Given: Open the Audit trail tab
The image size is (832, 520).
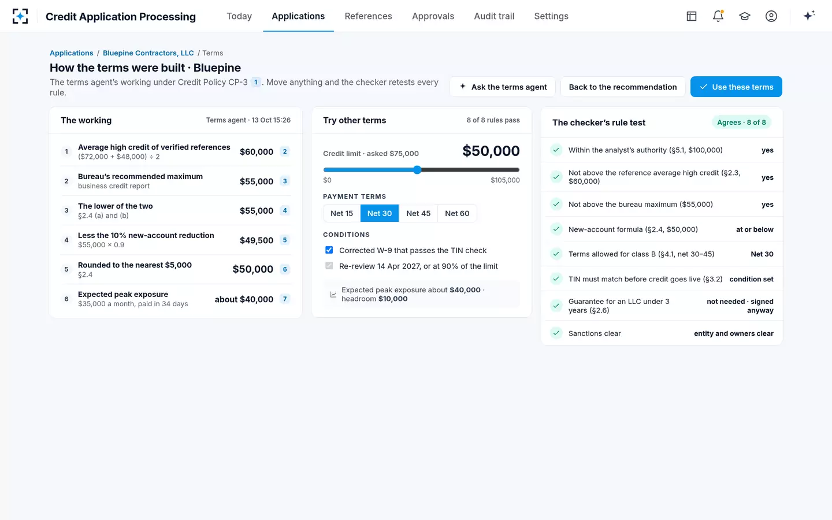Looking at the screenshot, I should tap(494, 16).
